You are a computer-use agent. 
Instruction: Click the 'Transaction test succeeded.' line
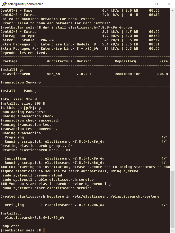pos(29,129)
